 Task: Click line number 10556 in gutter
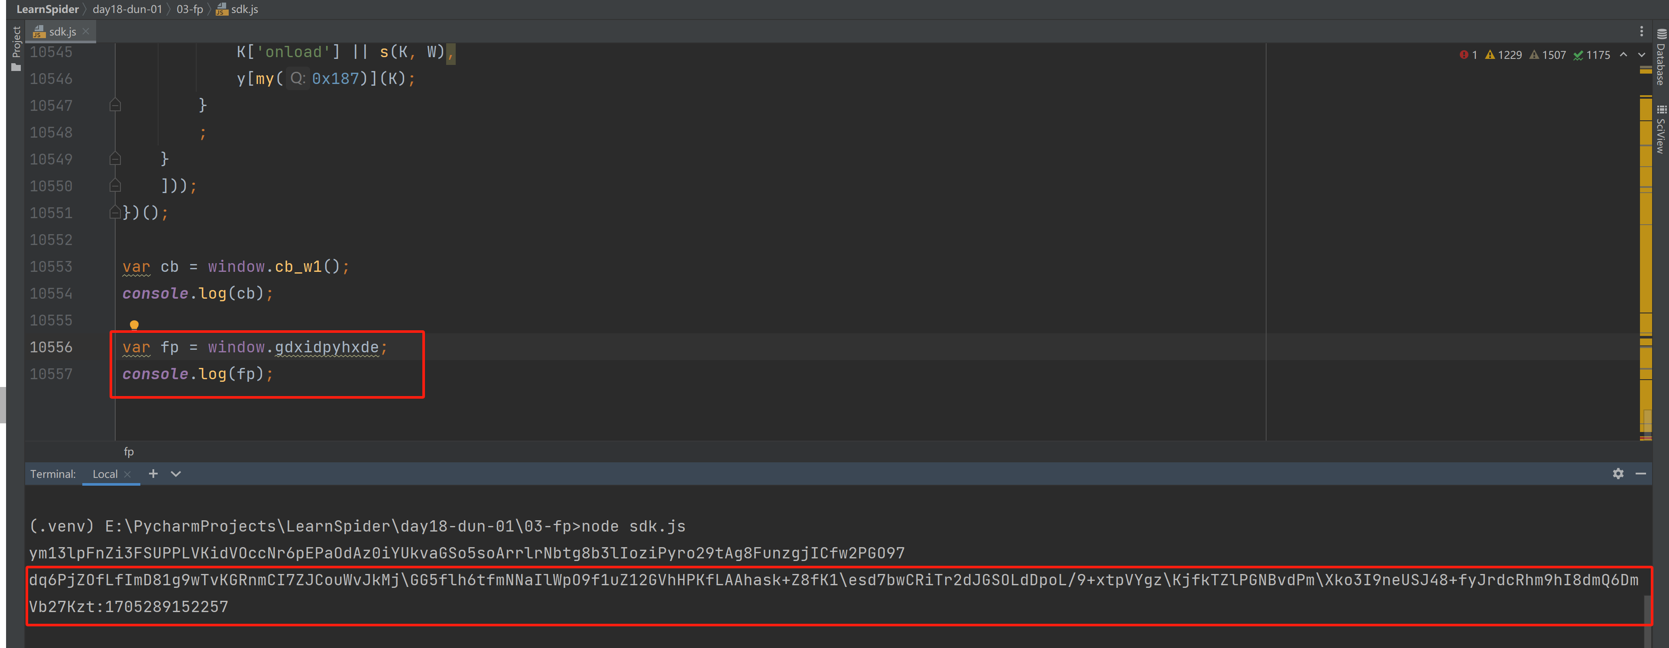(x=51, y=347)
